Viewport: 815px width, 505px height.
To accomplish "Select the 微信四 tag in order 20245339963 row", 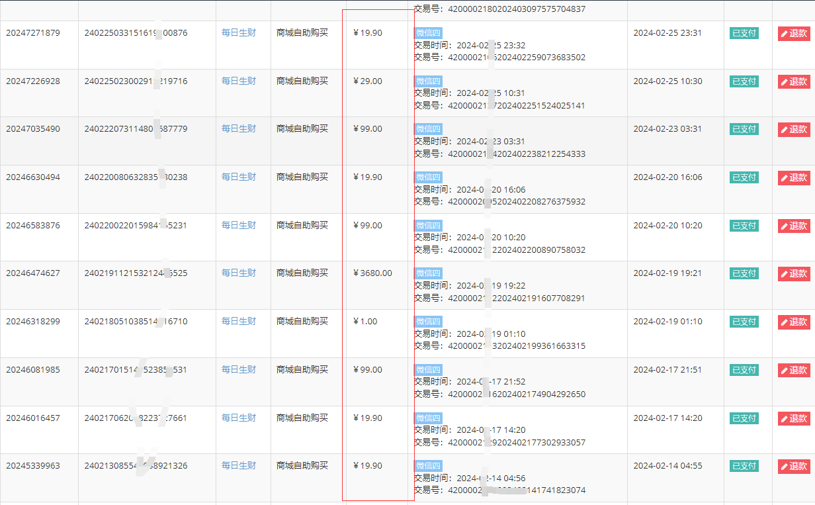I will (428, 466).
